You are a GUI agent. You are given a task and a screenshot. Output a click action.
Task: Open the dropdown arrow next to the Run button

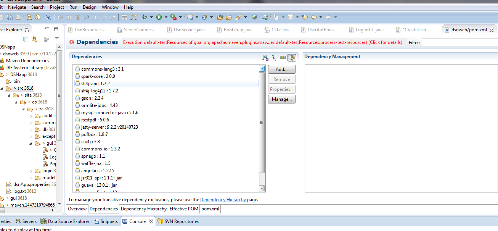click(x=166, y=17)
